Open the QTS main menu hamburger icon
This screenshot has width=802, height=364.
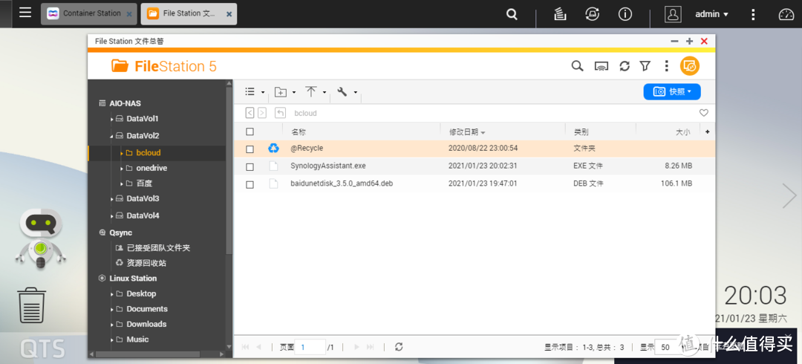tap(25, 13)
